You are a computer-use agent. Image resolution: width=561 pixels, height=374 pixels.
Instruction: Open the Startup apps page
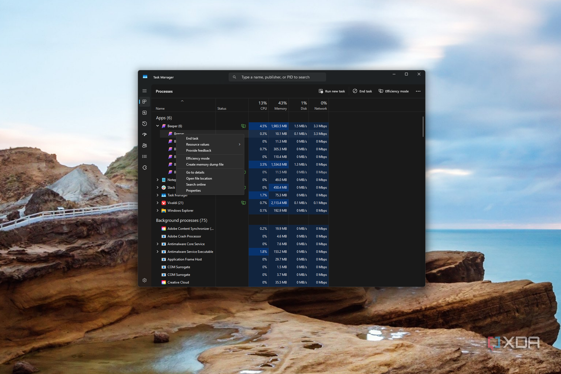tap(144, 134)
